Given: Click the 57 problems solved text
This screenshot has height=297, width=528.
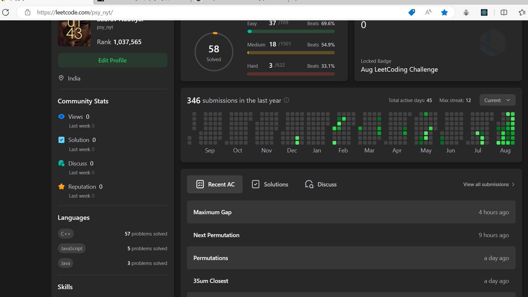Looking at the screenshot, I should pos(146,234).
